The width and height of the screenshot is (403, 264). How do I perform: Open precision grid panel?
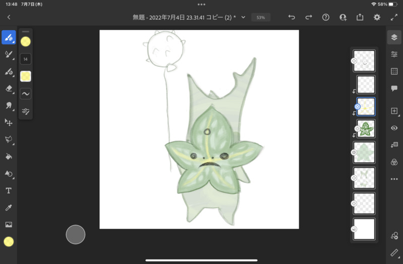pos(394,71)
